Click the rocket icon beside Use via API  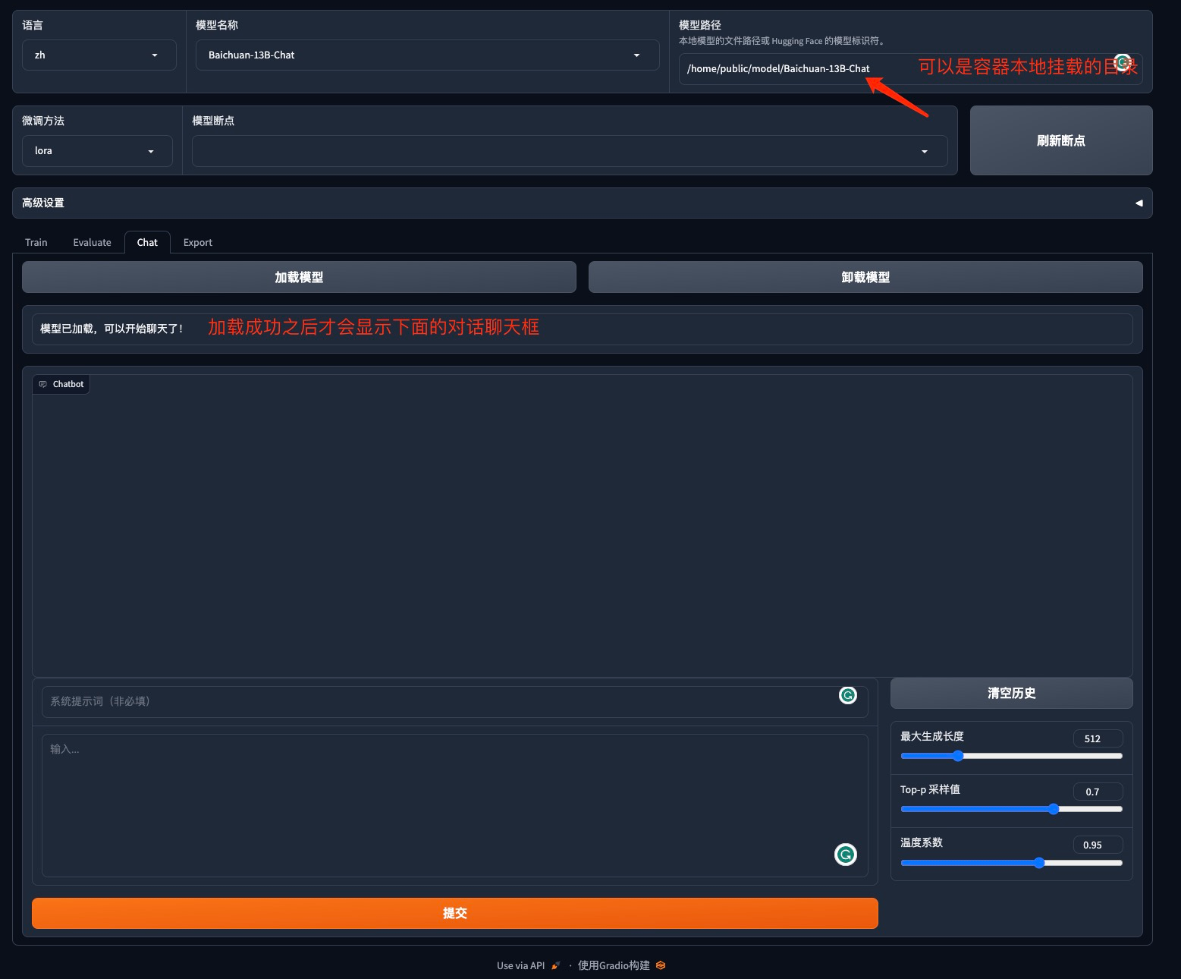click(x=555, y=965)
